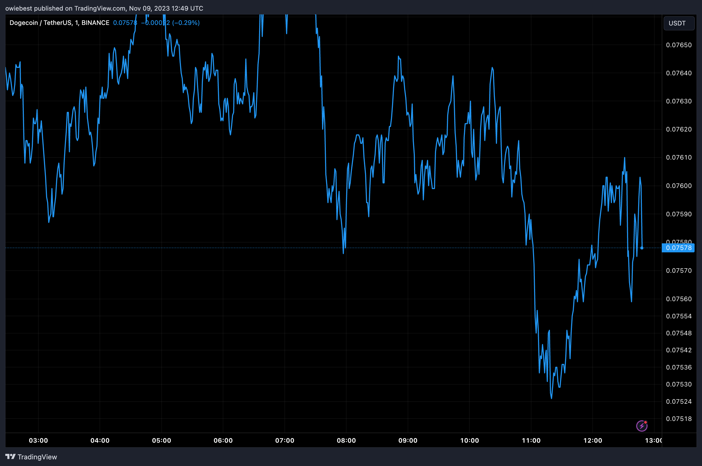Click the TradingView logo icon

tap(10, 456)
